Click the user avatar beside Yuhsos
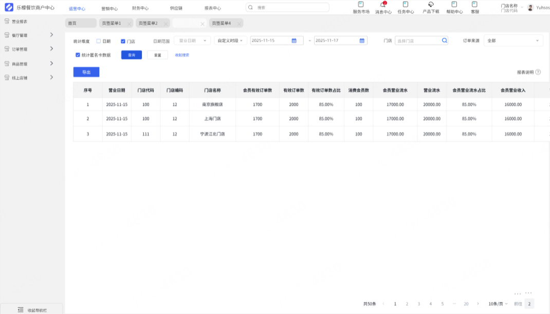The height and width of the screenshot is (314, 550). click(x=530, y=7)
